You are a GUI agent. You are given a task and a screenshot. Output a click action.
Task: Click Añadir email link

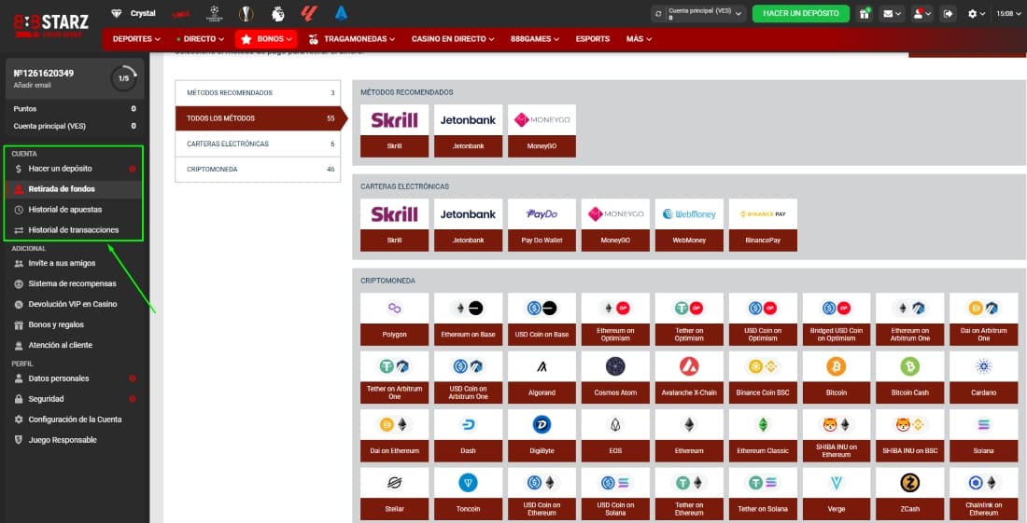(x=32, y=86)
